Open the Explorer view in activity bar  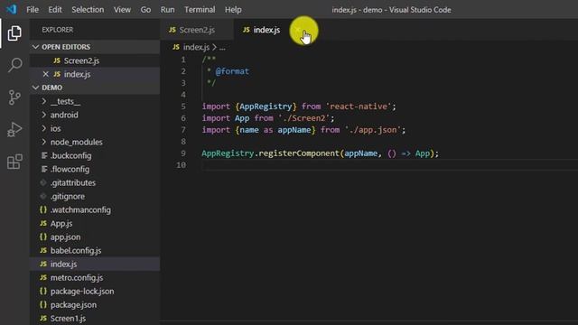(x=14, y=33)
